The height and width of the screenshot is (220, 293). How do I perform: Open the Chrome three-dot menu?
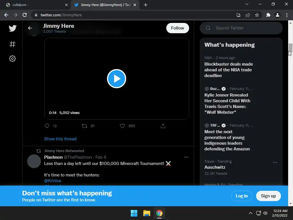tap(287, 15)
